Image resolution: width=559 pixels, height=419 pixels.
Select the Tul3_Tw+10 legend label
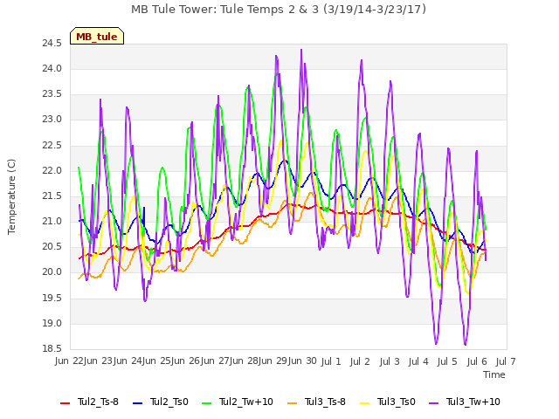[473, 402]
